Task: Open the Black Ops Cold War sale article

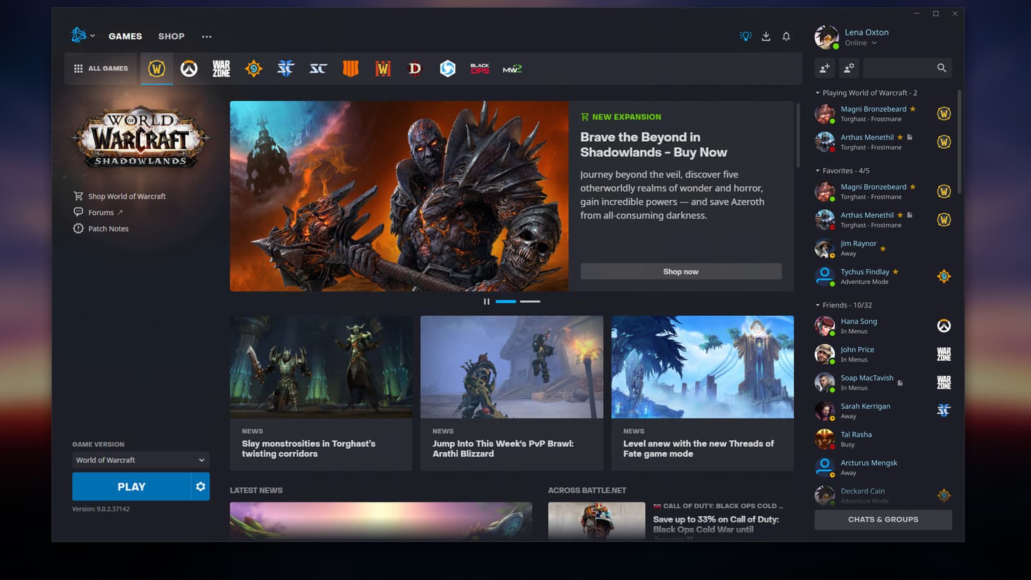Action: coord(671,521)
